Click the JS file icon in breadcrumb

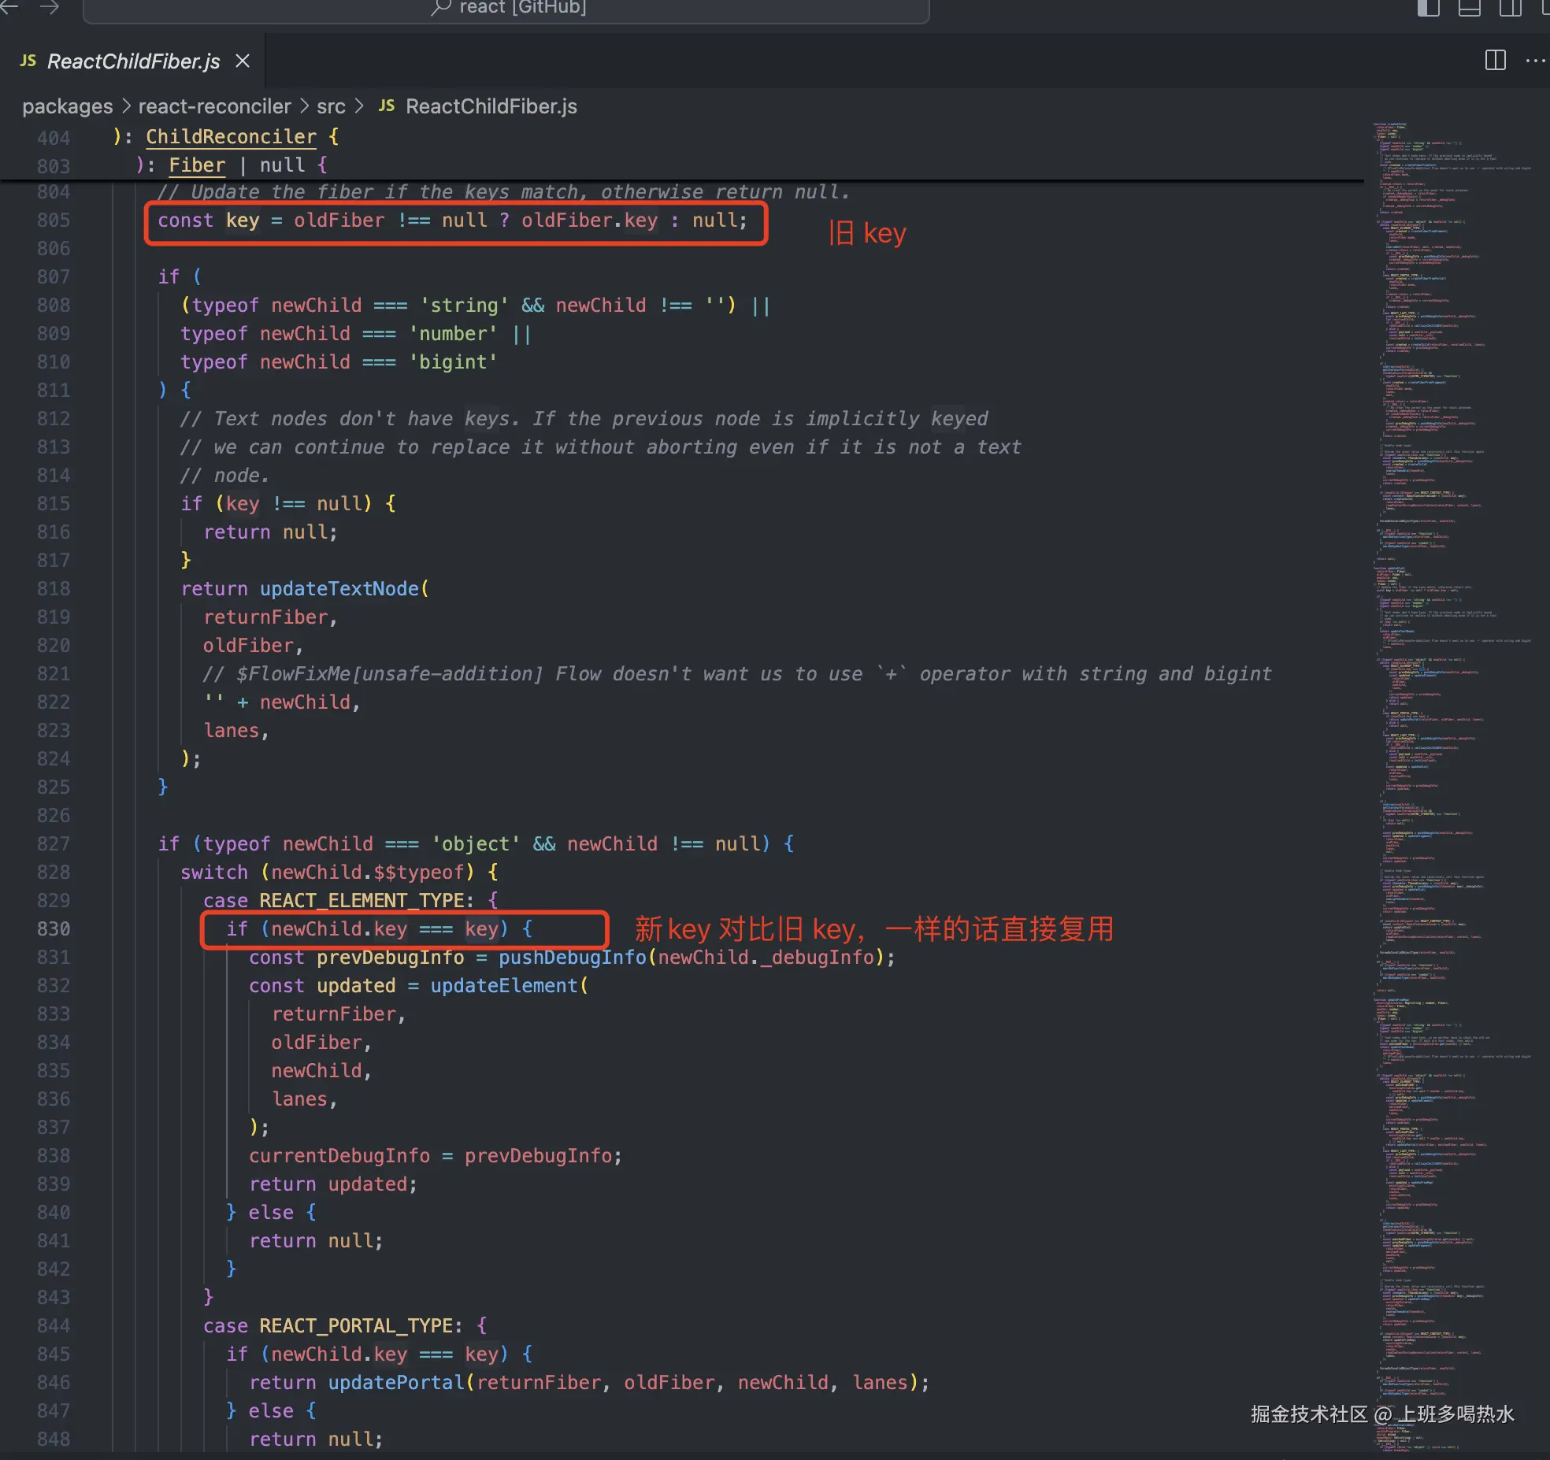[x=386, y=106]
